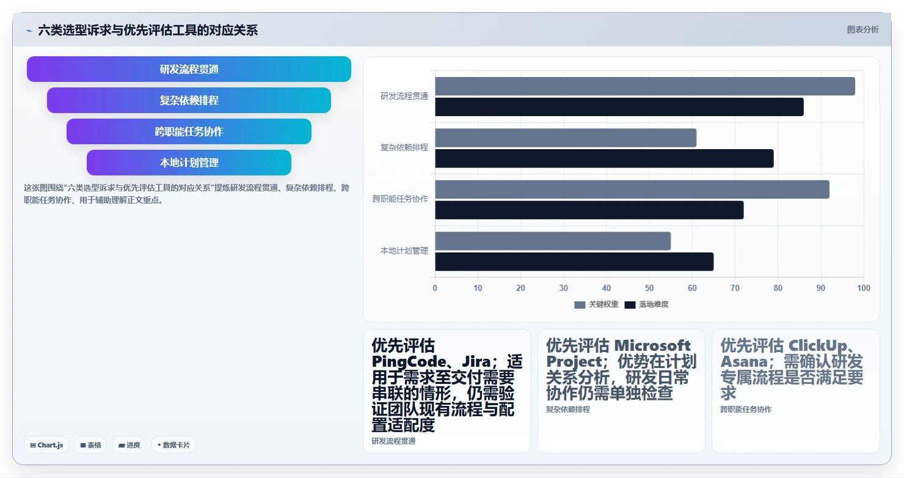Click the icon beside the chart title
Viewport: 904px width, 478px height.
point(29,31)
